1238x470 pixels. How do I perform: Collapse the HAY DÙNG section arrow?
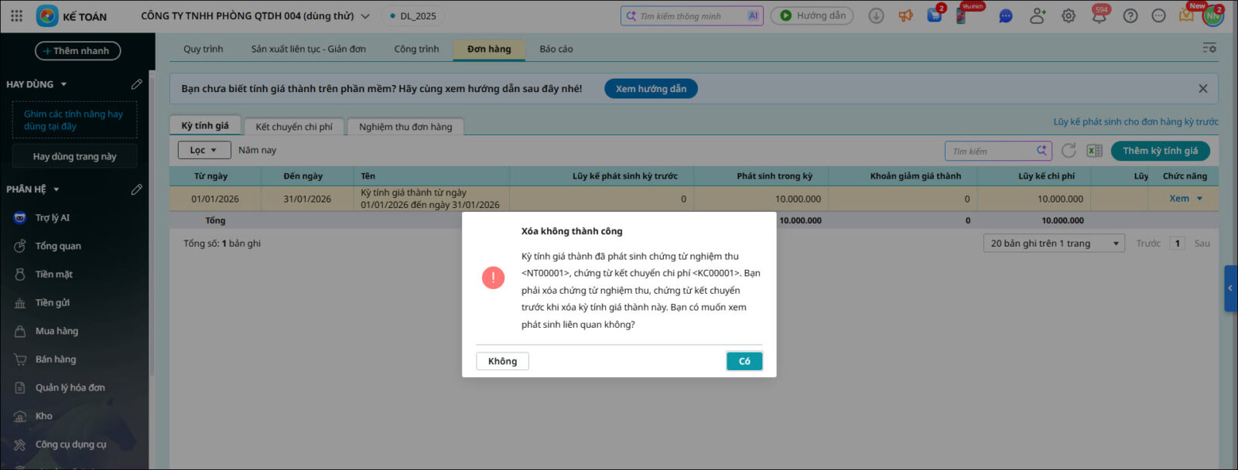[63, 84]
